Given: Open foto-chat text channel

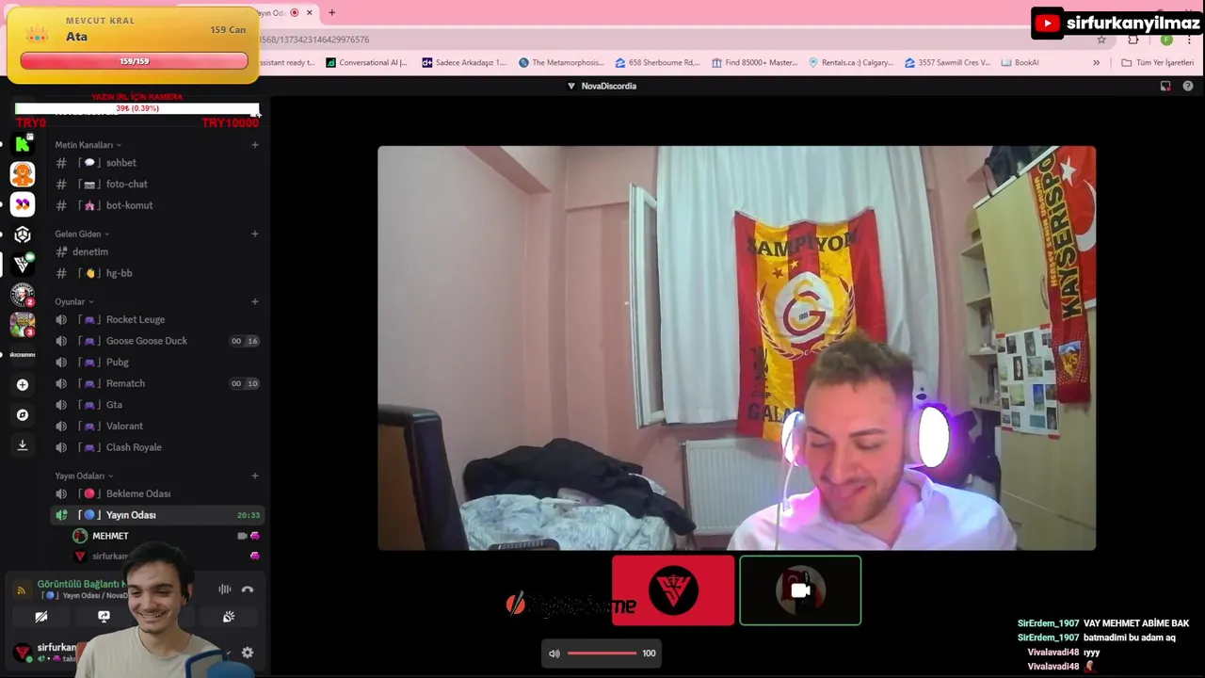Looking at the screenshot, I should click(x=156, y=184).
